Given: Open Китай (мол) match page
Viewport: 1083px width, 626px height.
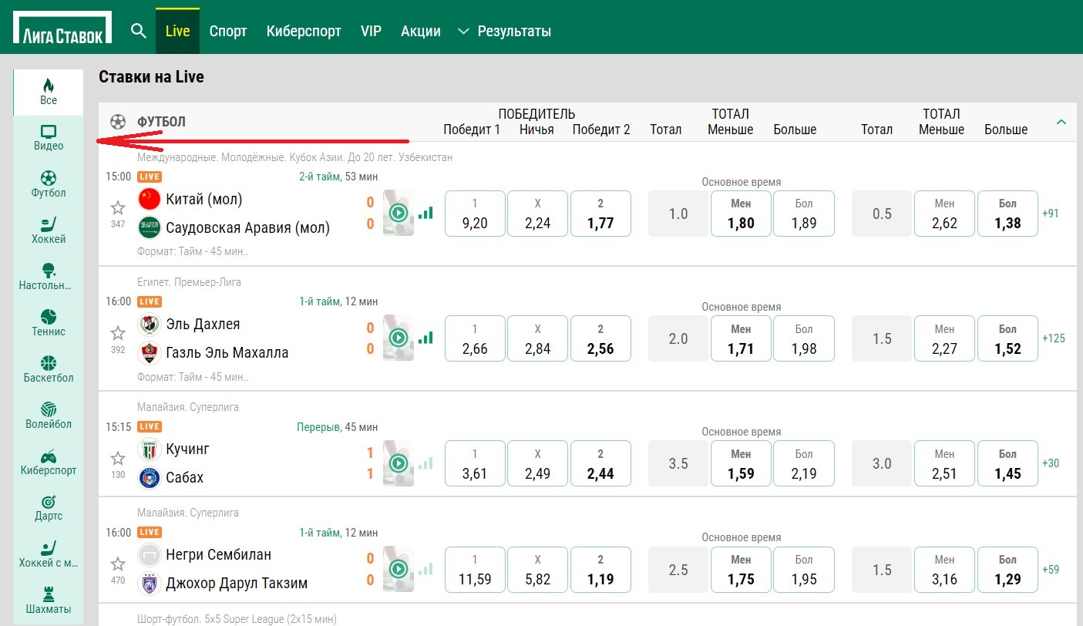Looking at the screenshot, I should 204,199.
